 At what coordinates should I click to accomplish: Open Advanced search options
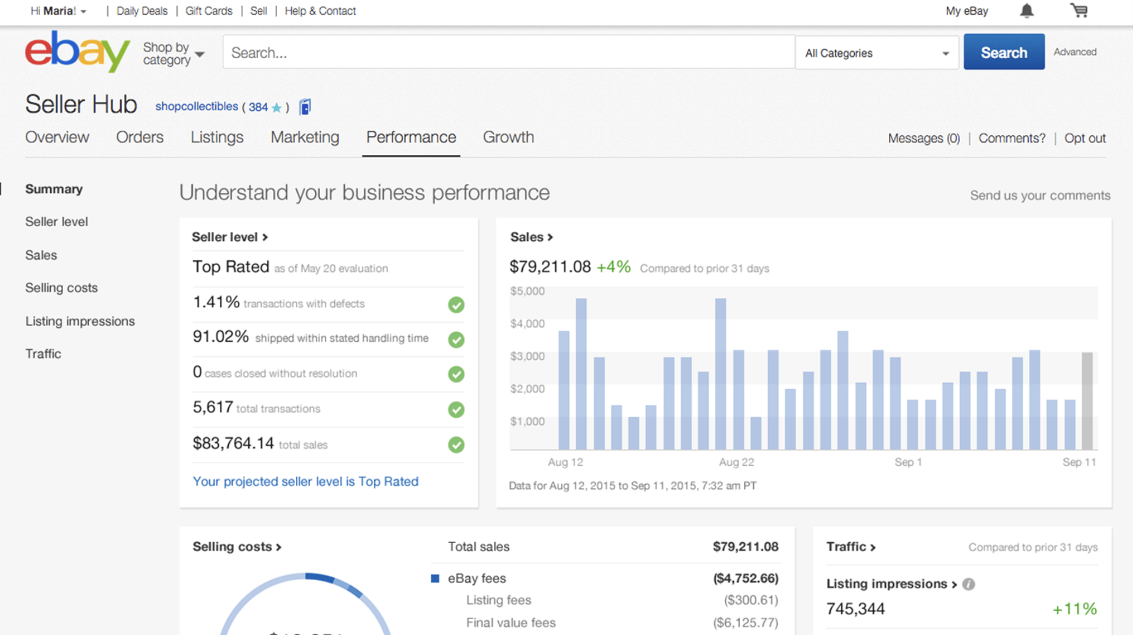[x=1075, y=52]
